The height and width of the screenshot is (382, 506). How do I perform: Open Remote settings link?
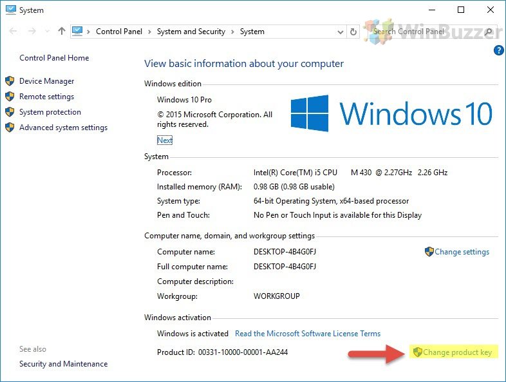pyautogui.click(x=46, y=97)
